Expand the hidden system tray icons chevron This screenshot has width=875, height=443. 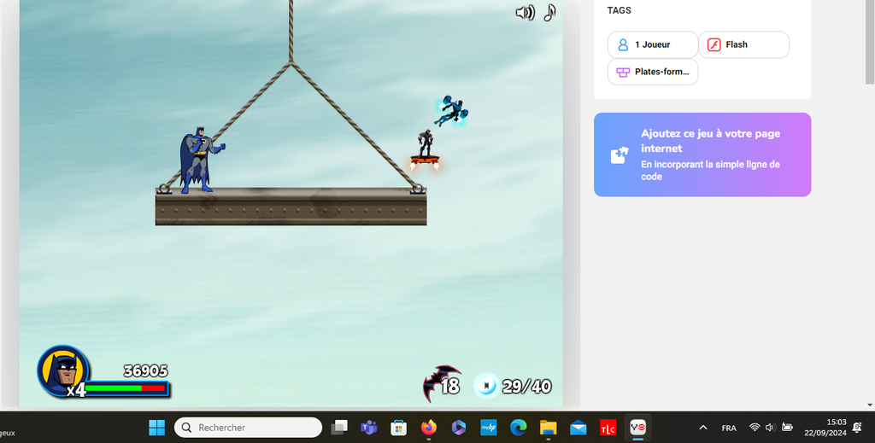[x=702, y=427]
